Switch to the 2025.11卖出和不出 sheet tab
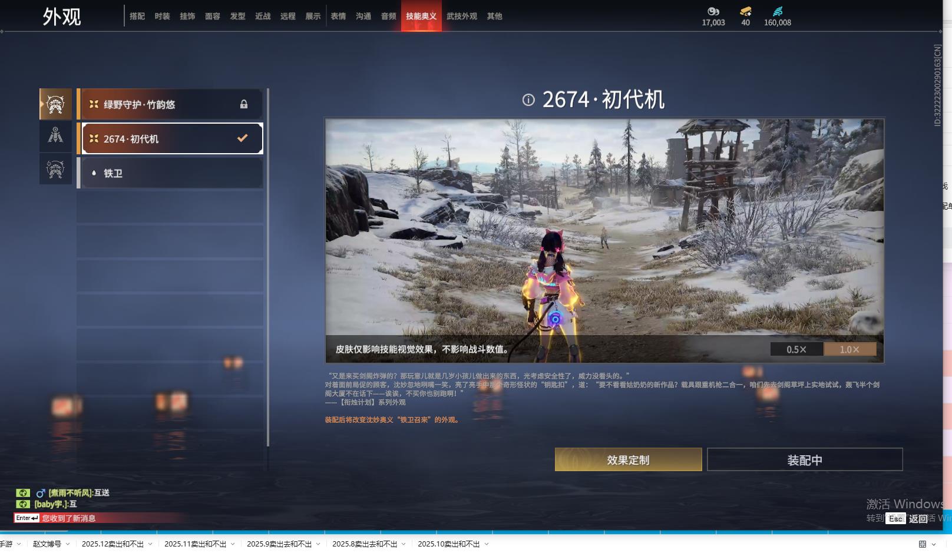Image resolution: width=952 pixels, height=553 pixels. pos(195,544)
